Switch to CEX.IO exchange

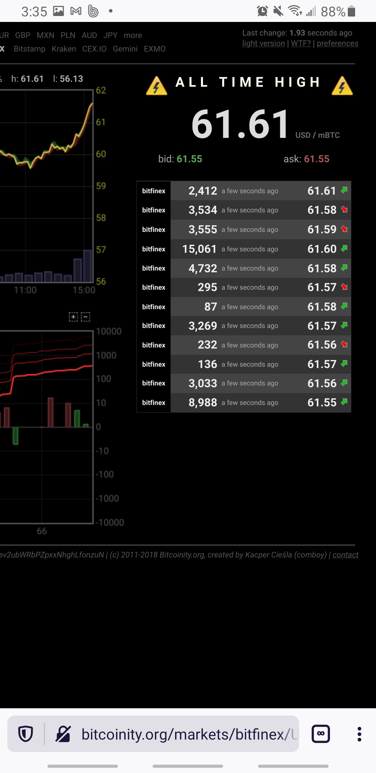[x=94, y=49]
